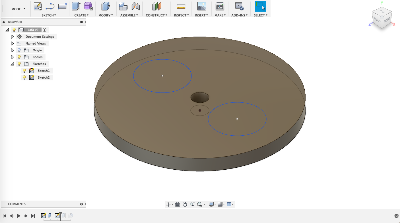Open the MODIFY menu
The height and width of the screenshot is (223, 400).
click(x=106, y=15)
